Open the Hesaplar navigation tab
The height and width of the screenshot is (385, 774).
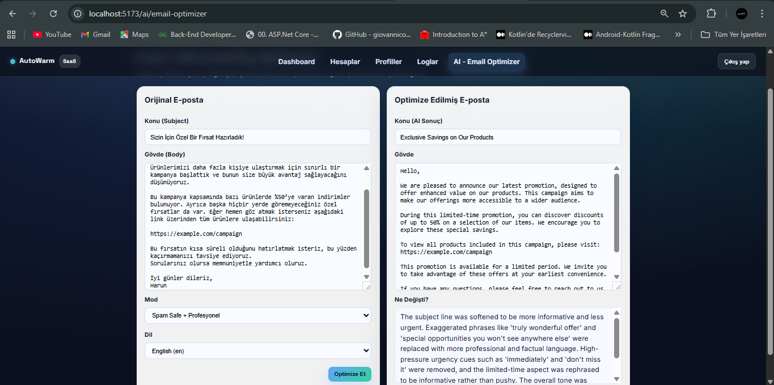pyautogui.click(x=345, y=62)
